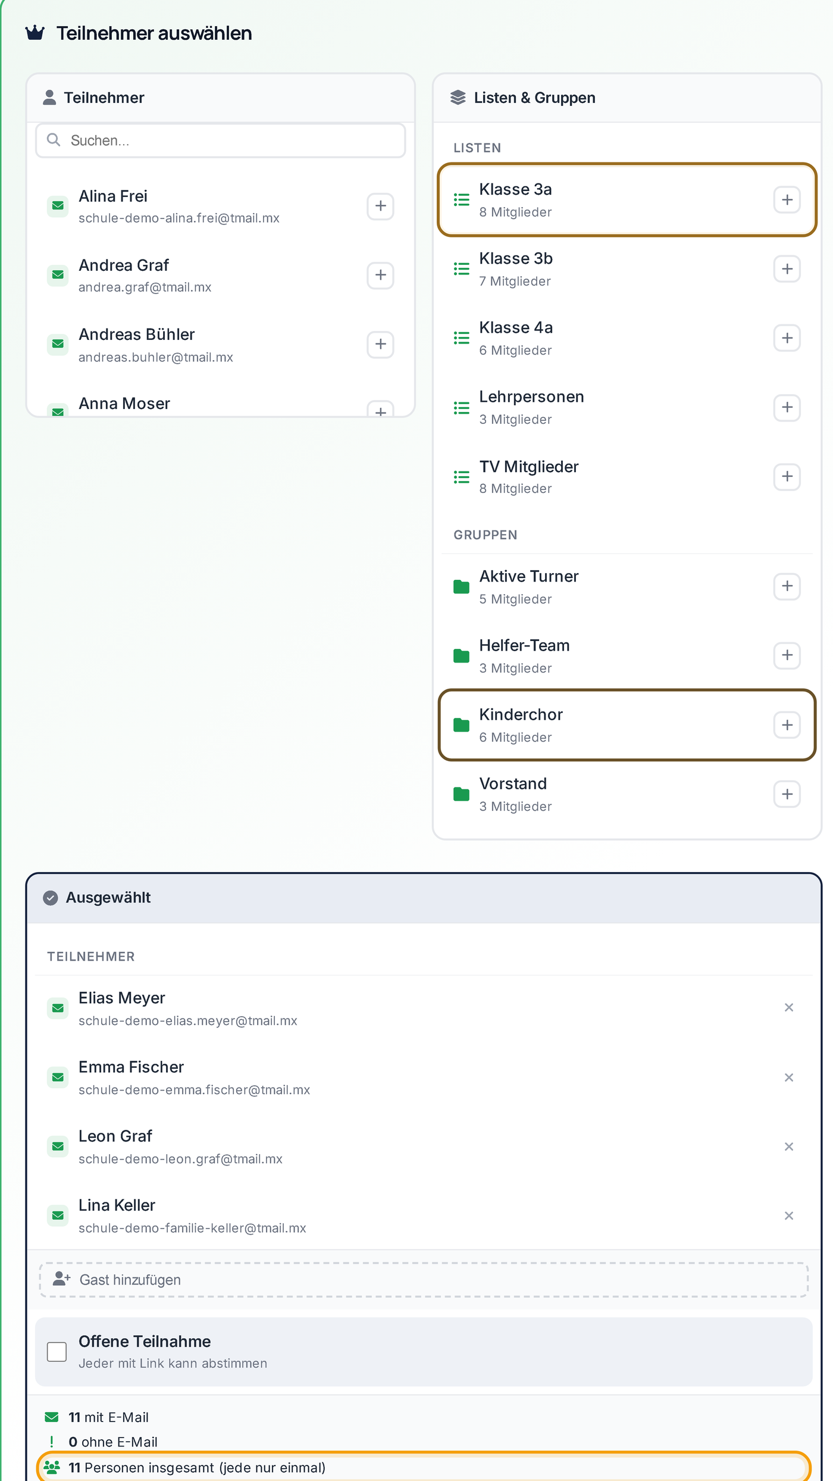Viewport: 833px width, 1481px height.
Task: Add Lehrpersonen list with plus icon
Action: tap(787, 407)
